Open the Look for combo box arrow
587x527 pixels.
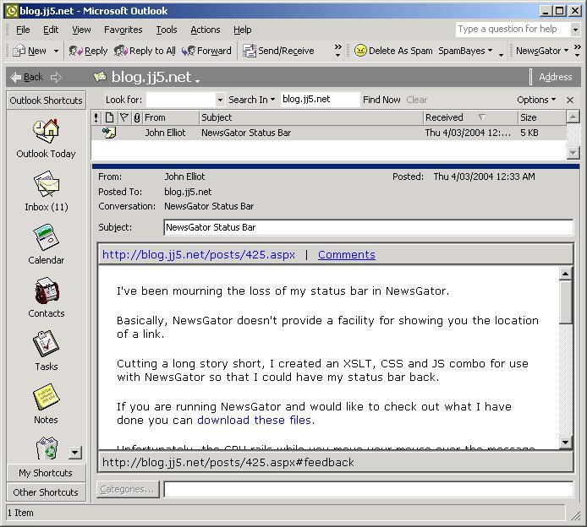pyautogui.click(x=220, y=100)
